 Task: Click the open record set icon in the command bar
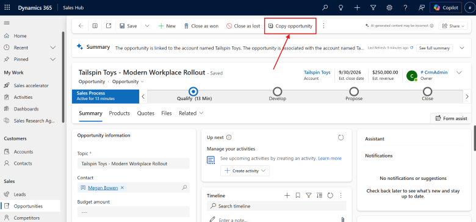pyautogui.click(x=95, y=26)
